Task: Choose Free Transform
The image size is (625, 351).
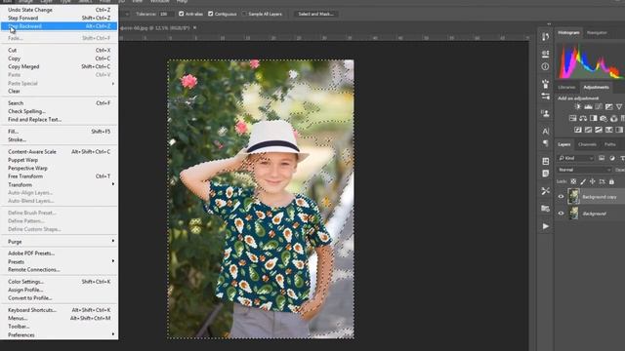Action: coord(59,175)
